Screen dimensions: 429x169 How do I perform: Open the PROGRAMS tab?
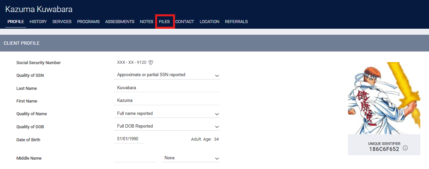click(x=88, y=22)
